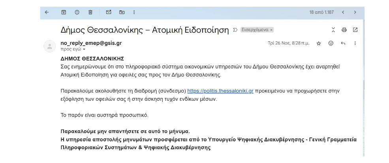Image resolution: width=389 pixels, height=163 pixels.
Task: Click the Move to folder icon
Action: click(122, 12)
